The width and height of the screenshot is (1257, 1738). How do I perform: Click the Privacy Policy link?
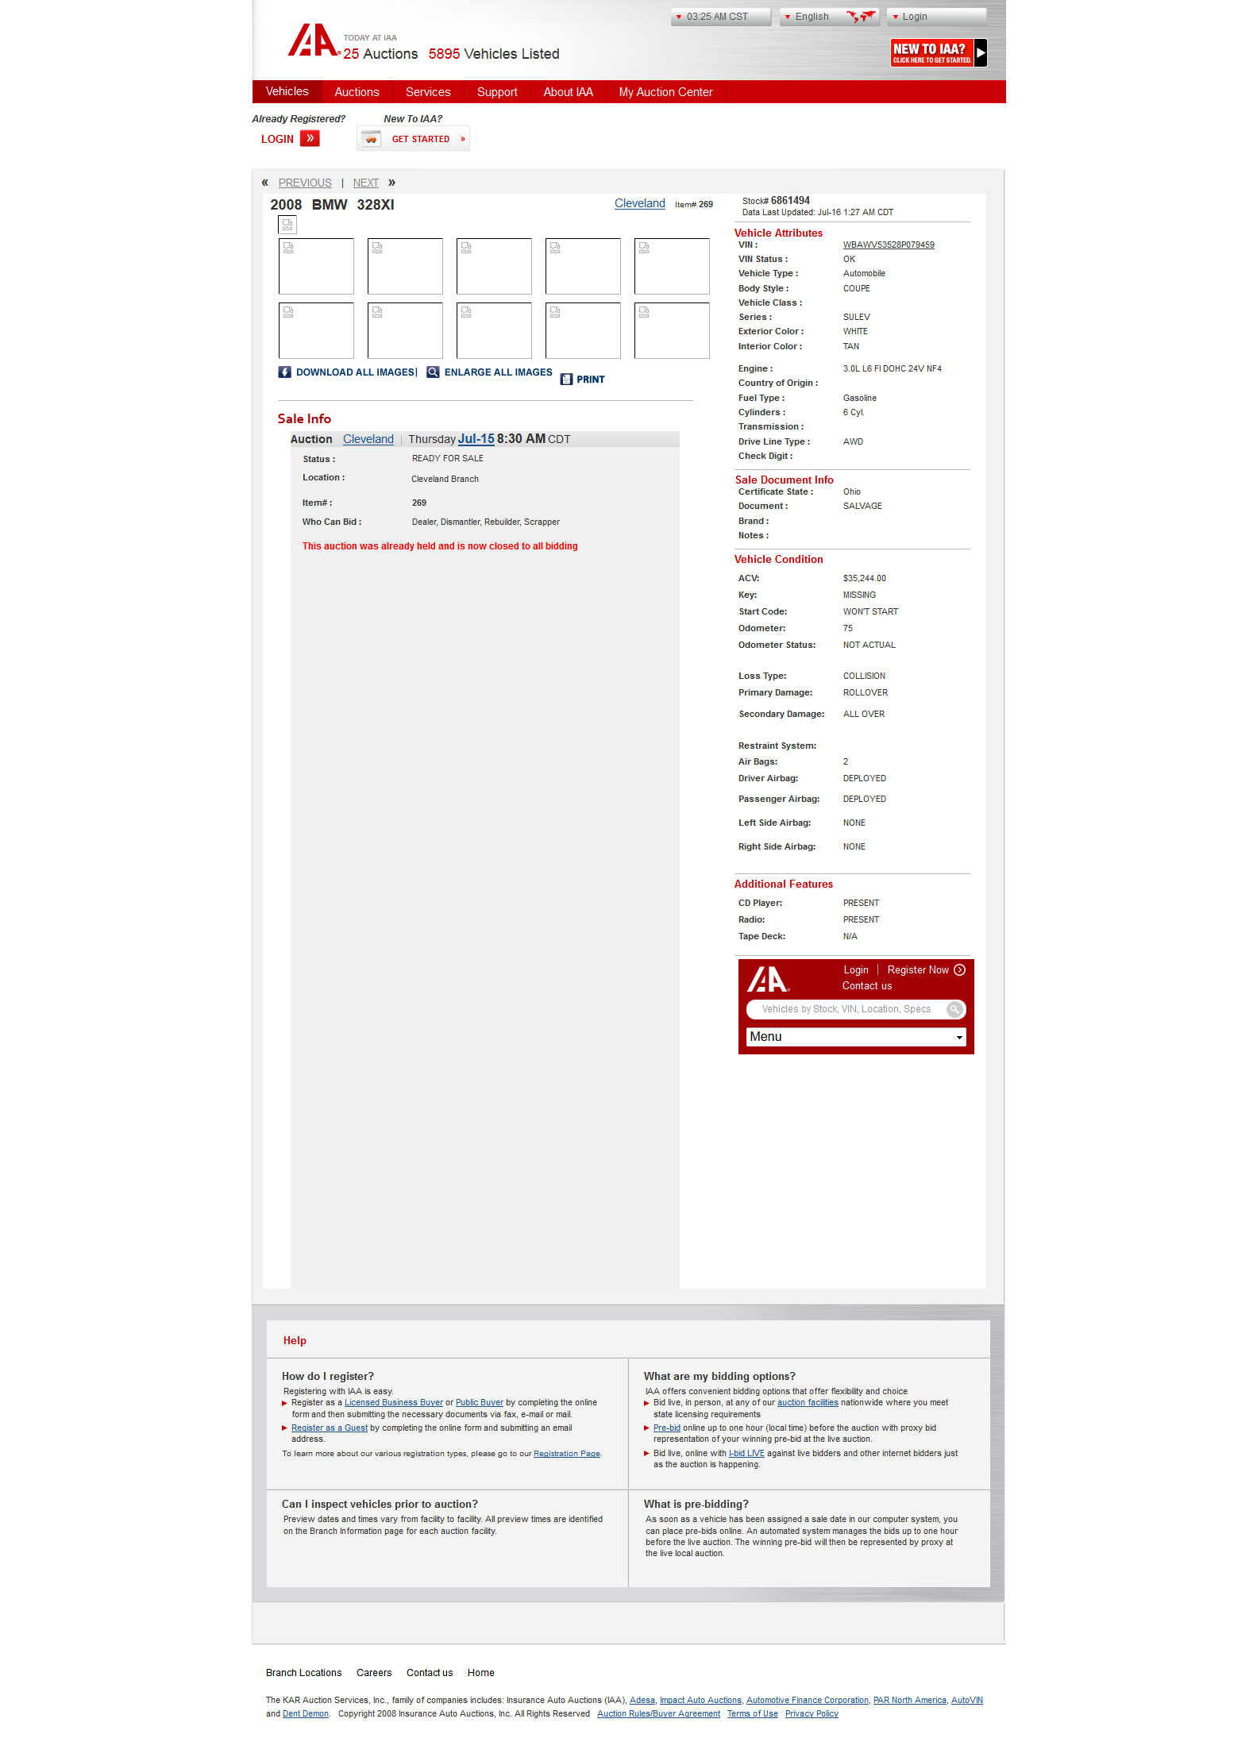coord(812,1714)
